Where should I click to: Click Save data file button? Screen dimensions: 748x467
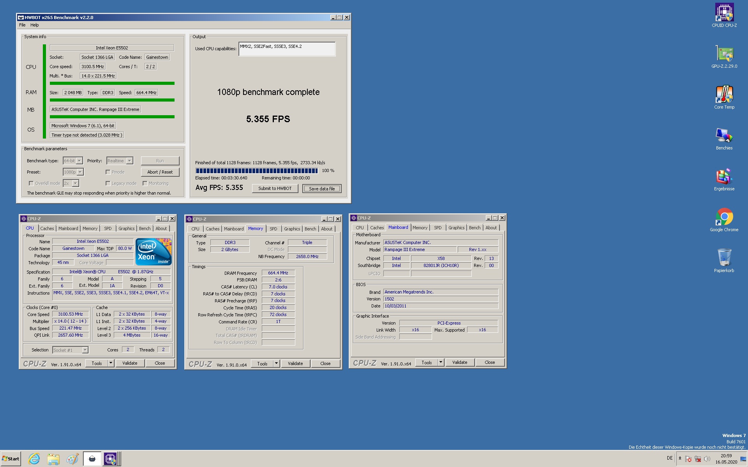pyautogui.click(x=322, y=189)
